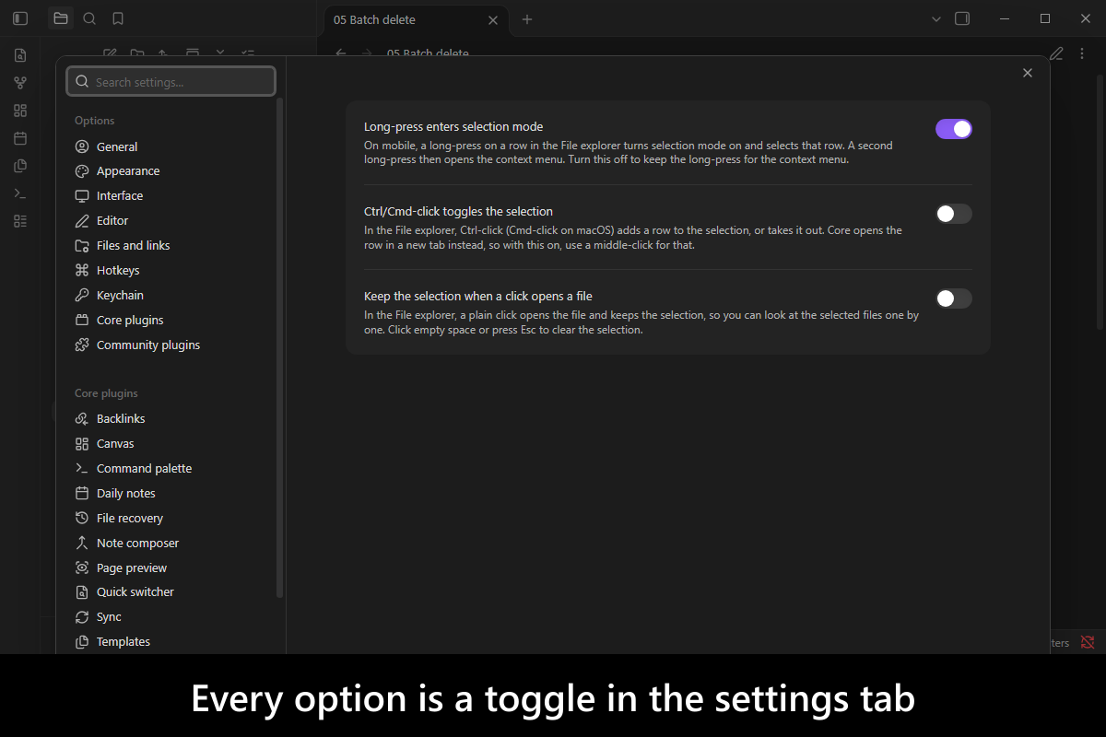Viewport: 1106px width, 737px height.
Task: Click the puzzle icon beside Community plugins
Action: (x=82, y=345)
